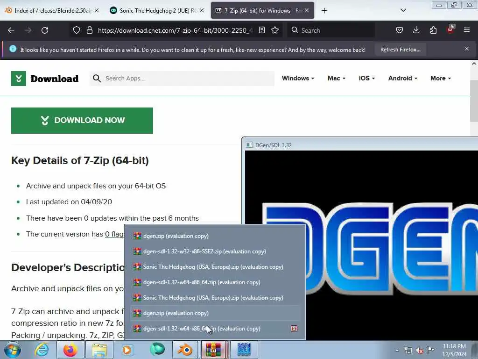
Task: Open first dgen.zip jump list entry
Action: pyautogui.click(x=215, y=236)
